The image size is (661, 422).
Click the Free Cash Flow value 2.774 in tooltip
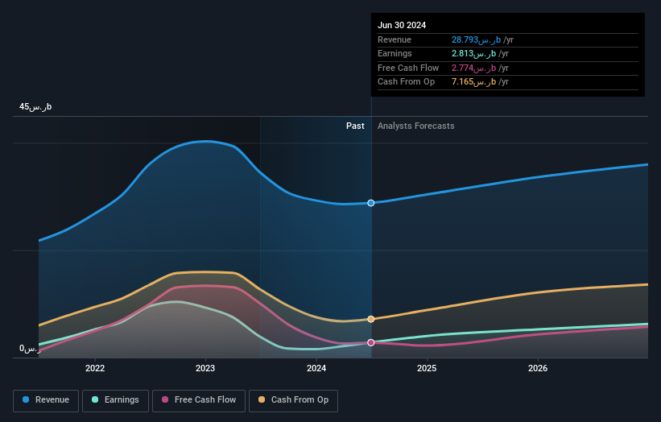click(x=474, y=68)
